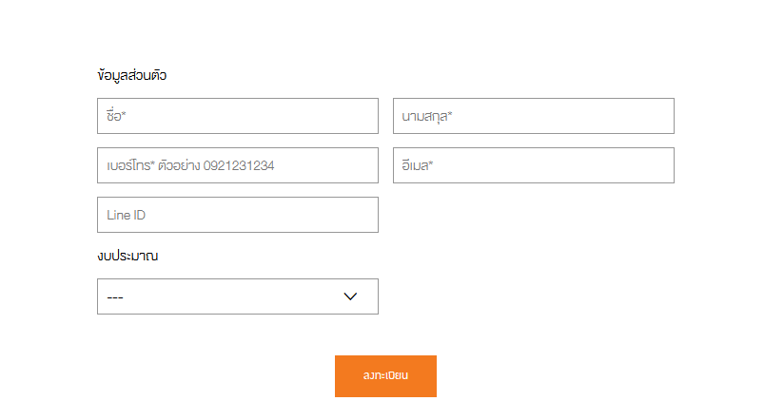784x420 pixels.
Task: Click the '---' placeholder value in dropdown
Action: 115,297
